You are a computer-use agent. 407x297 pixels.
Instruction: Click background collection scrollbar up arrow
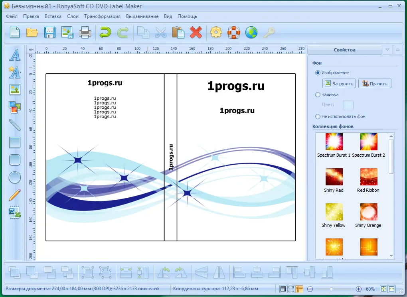(391, 136)
